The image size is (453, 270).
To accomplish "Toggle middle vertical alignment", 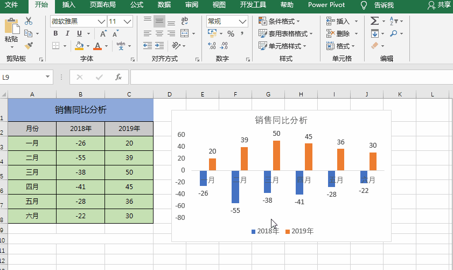I will [159, 21].
